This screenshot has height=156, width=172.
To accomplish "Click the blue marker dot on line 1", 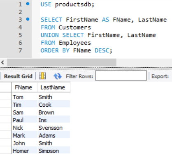I will coord(28,4).
